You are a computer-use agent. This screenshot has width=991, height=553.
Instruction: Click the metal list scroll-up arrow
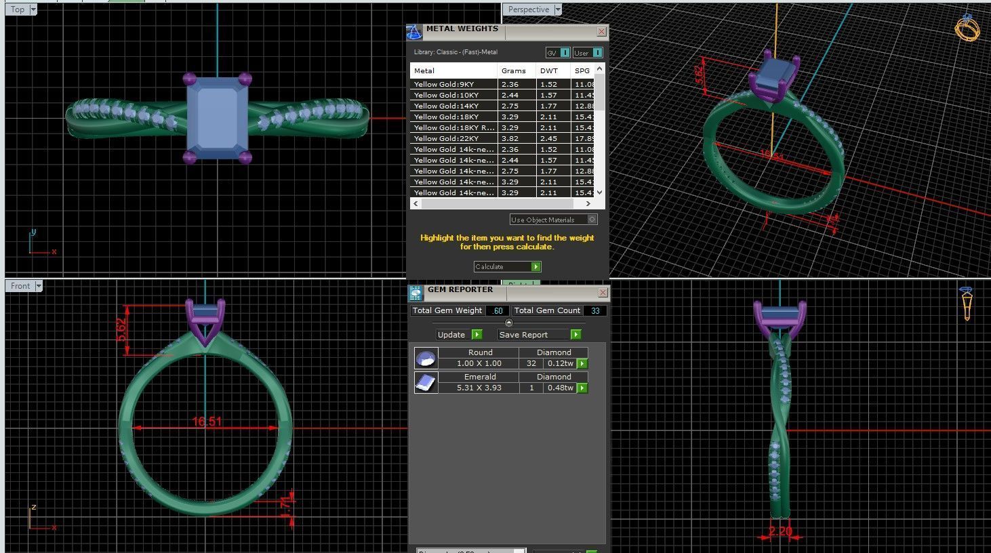[599, 69]
